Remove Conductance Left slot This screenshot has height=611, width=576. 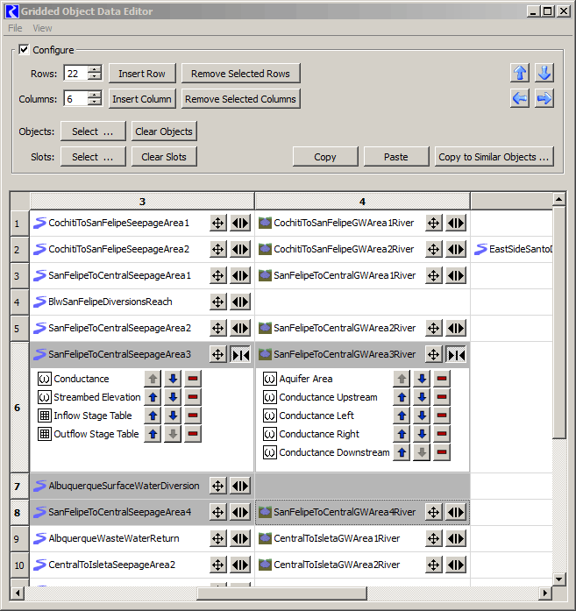(442, 416)
